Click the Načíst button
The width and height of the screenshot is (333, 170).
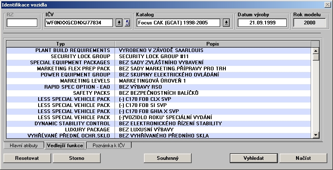click(x=303, y=157)
